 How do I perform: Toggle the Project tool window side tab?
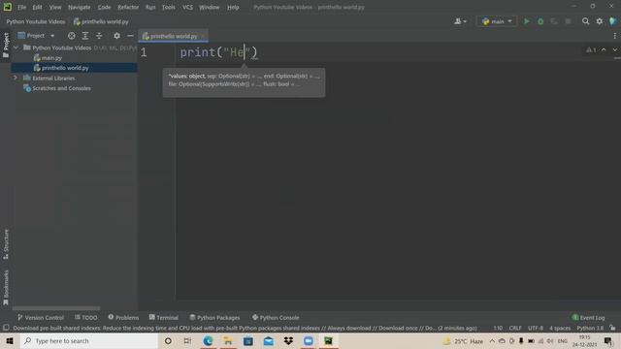point(6,45)
